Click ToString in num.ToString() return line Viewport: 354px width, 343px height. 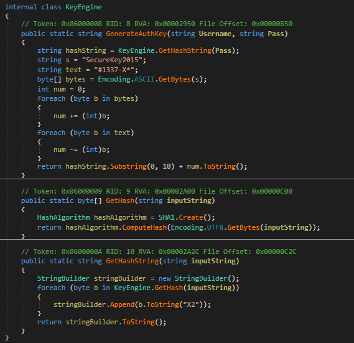[219, 167]
